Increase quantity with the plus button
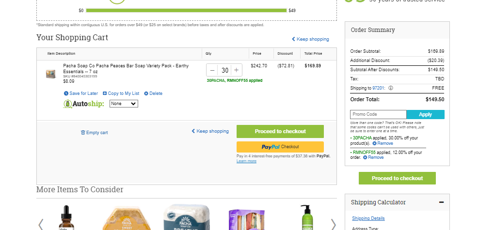 [237, 70]
